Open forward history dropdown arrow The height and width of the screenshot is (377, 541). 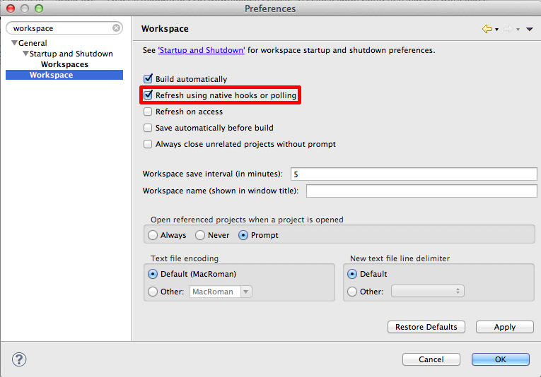[x=518, y=30]
